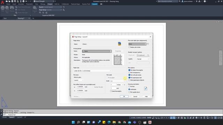This screenshot has height=125, width=223.
Task: Click the AutoCAD icon on the taskbar
Action: click(x=150, y=122)
